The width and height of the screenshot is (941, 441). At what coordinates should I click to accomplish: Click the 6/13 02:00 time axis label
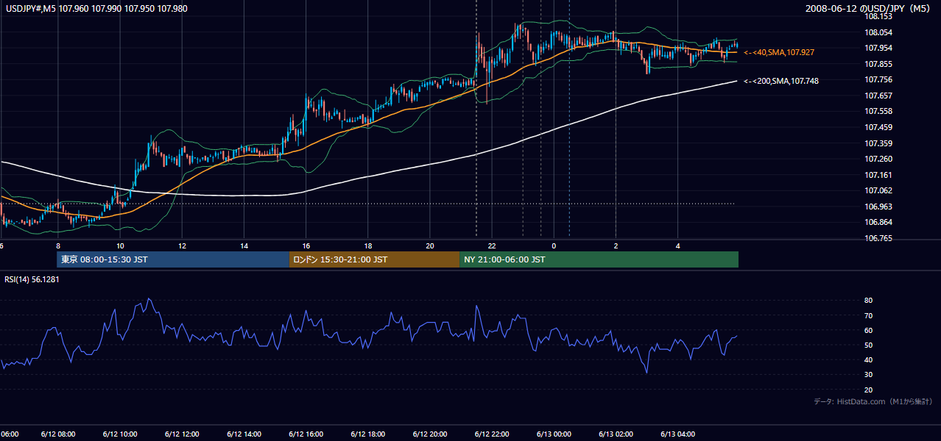tap(615, 434)
